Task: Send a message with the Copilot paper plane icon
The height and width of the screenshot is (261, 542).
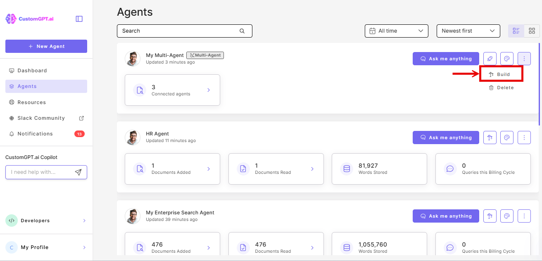Action: (78, 172)
